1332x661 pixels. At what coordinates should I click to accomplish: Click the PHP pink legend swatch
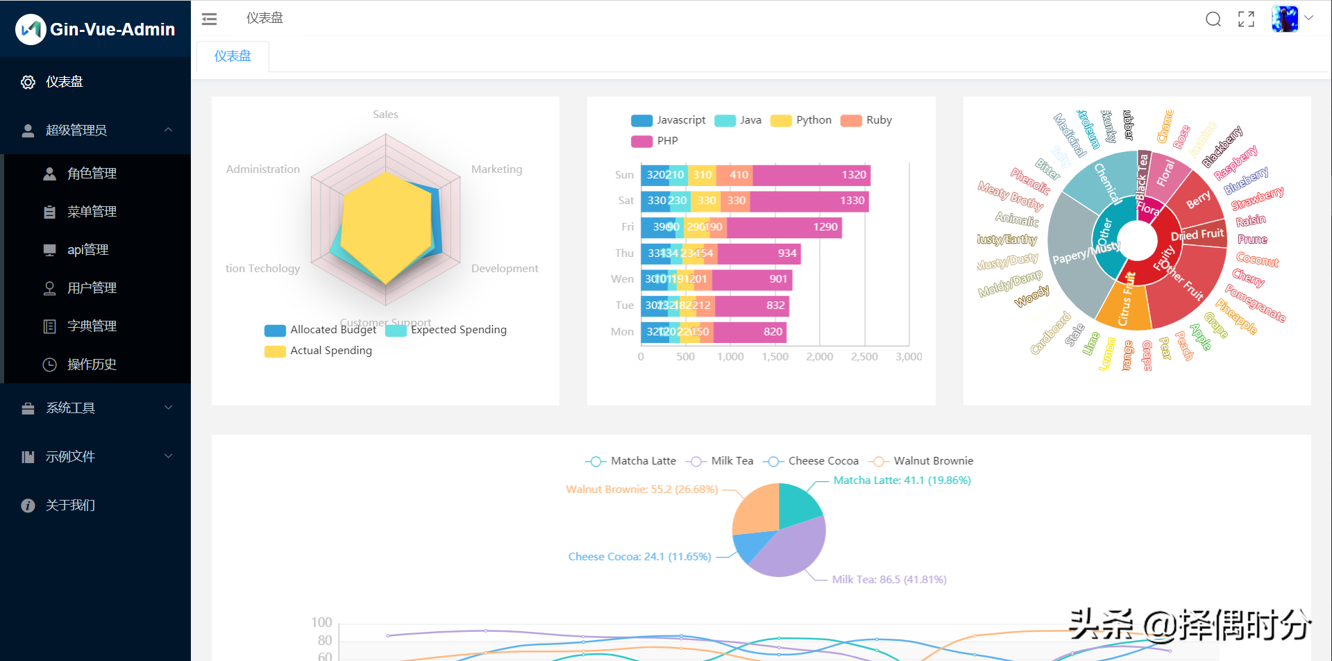click(x=641, y=141)
